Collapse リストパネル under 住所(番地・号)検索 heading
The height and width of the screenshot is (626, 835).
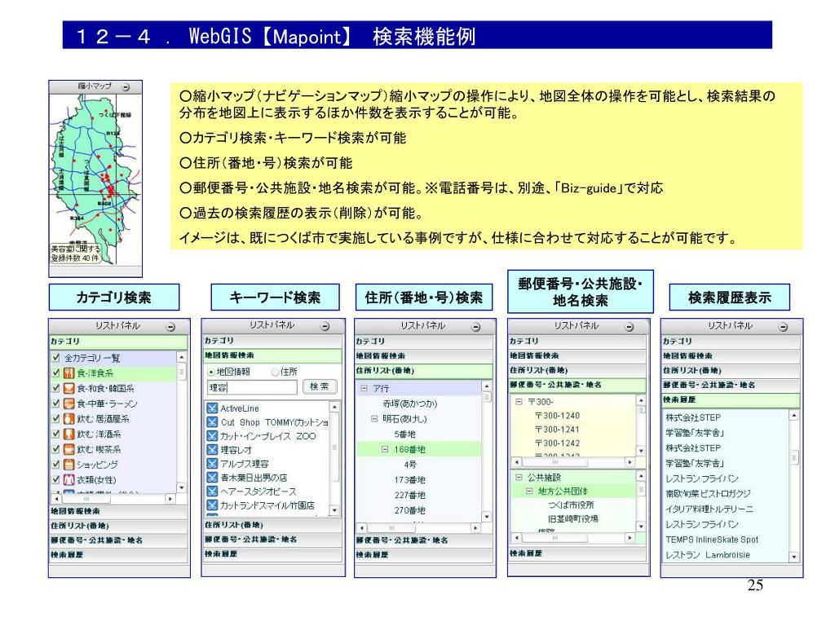tap(476, 327)
